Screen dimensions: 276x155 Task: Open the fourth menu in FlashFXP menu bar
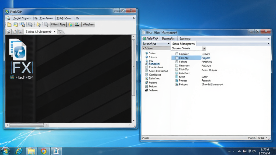(x=64, y=18)
